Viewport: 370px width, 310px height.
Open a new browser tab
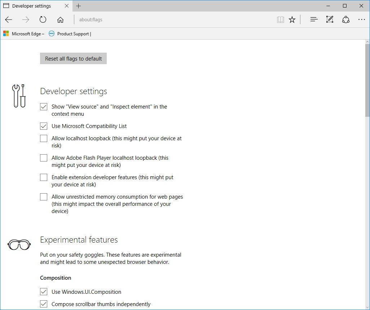coord(79,6)
